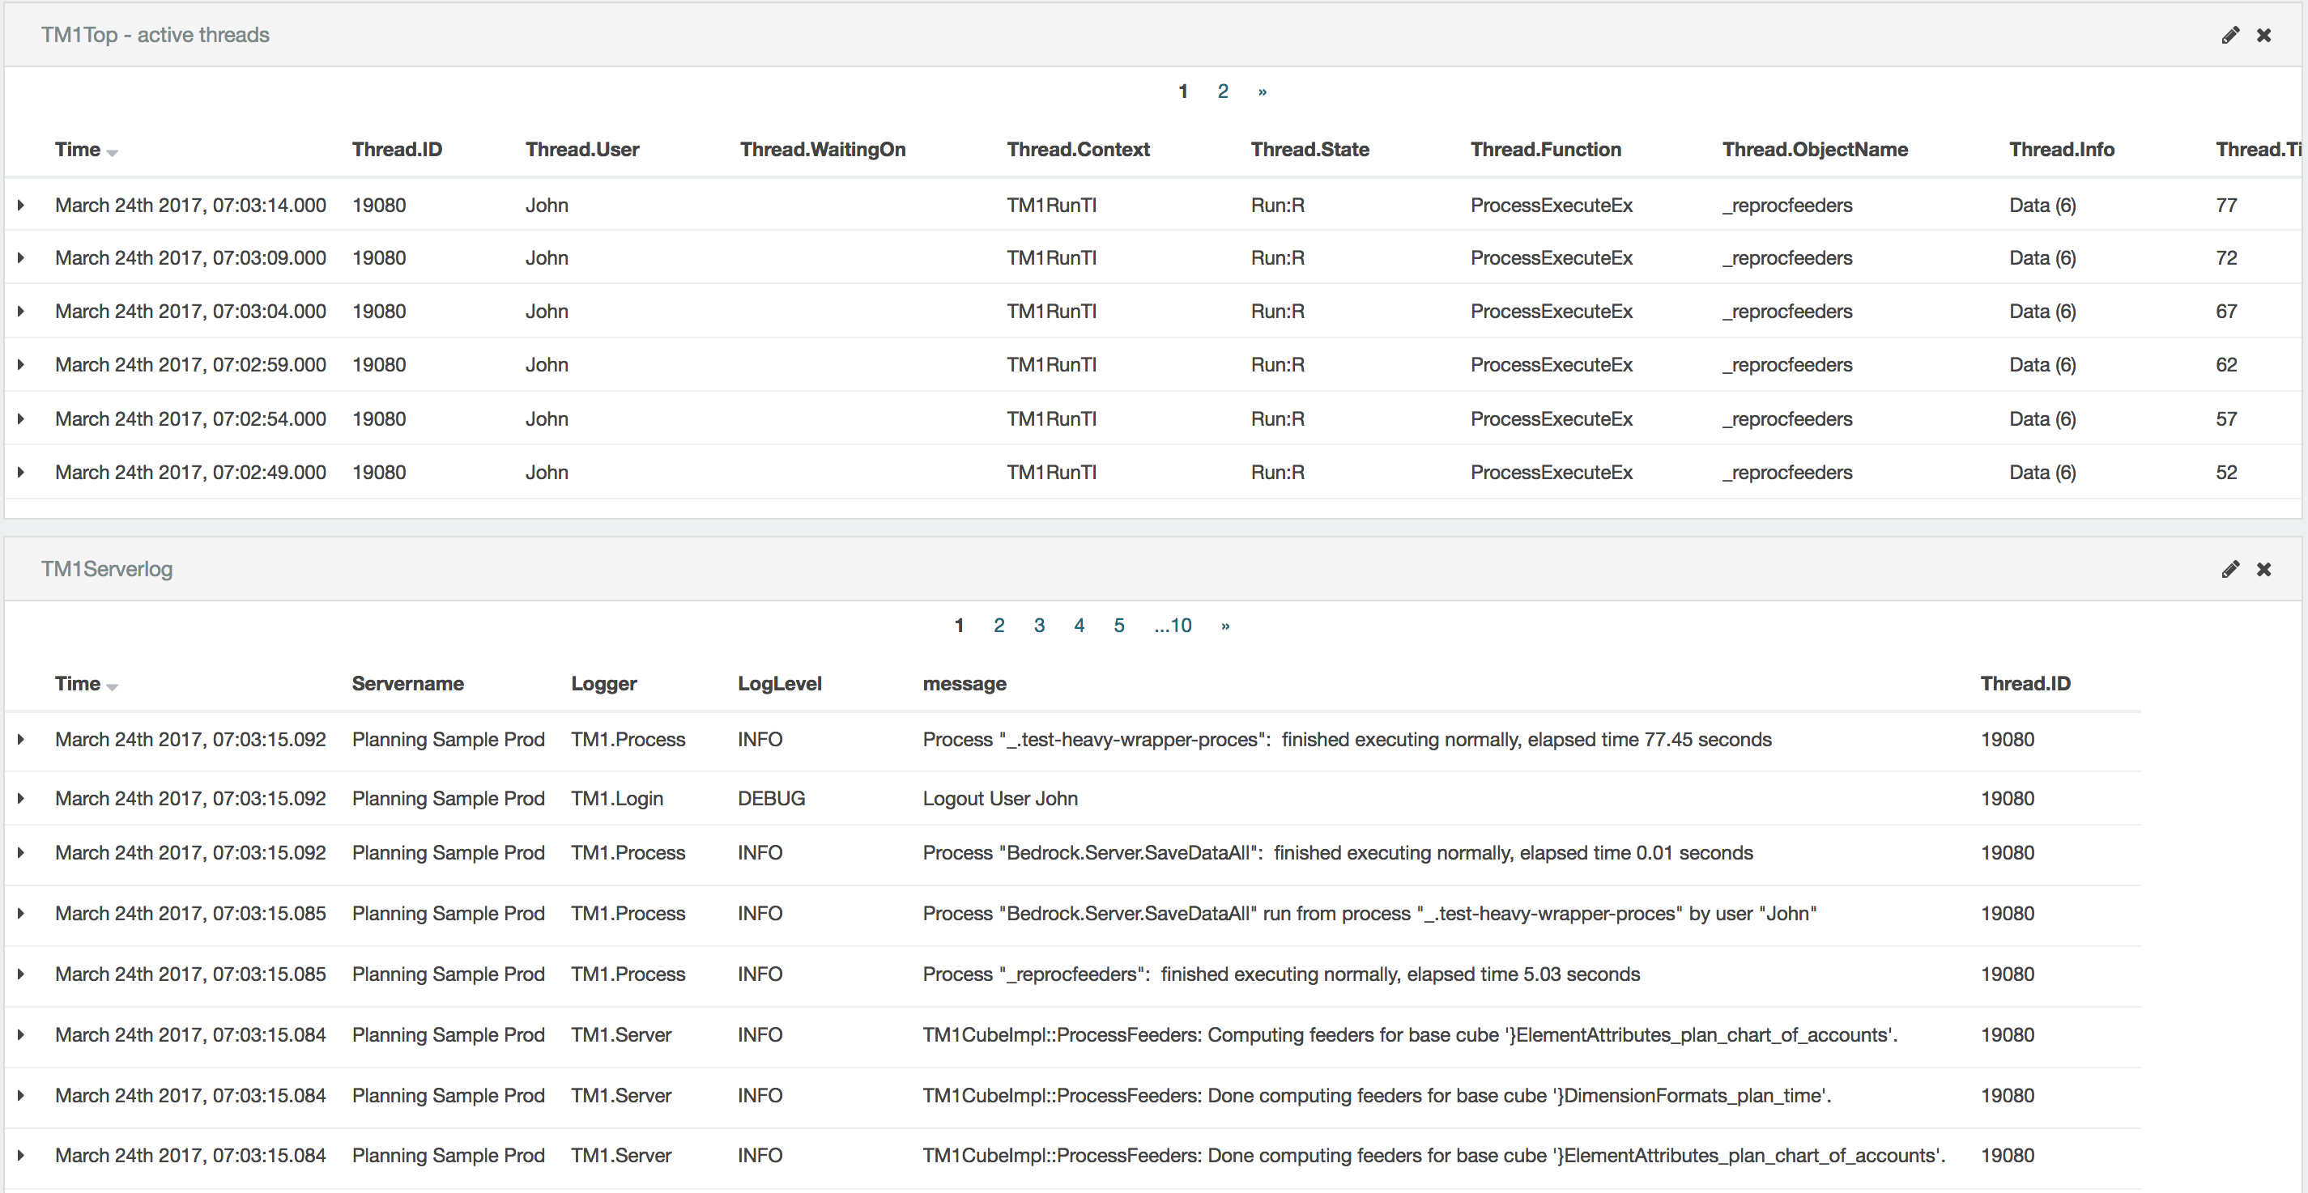
Task: Sort by Thread.ID column in TM1Top
Action: (397, 149)
